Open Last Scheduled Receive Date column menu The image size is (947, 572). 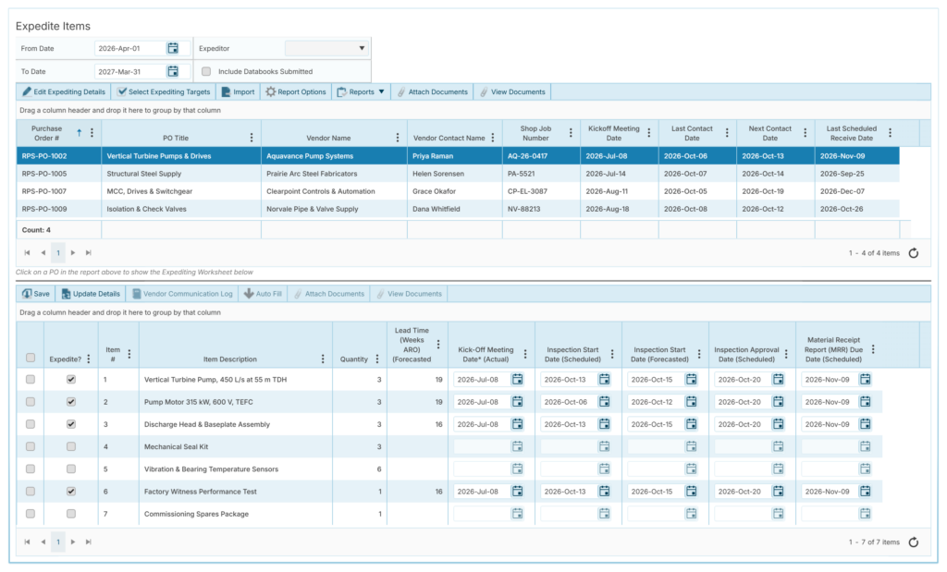[890, 133]
